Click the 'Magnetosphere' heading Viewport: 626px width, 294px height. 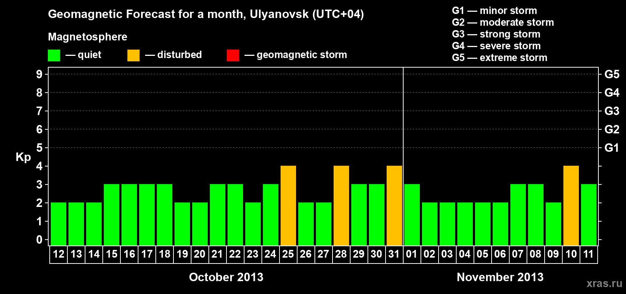tap(88, 37)
